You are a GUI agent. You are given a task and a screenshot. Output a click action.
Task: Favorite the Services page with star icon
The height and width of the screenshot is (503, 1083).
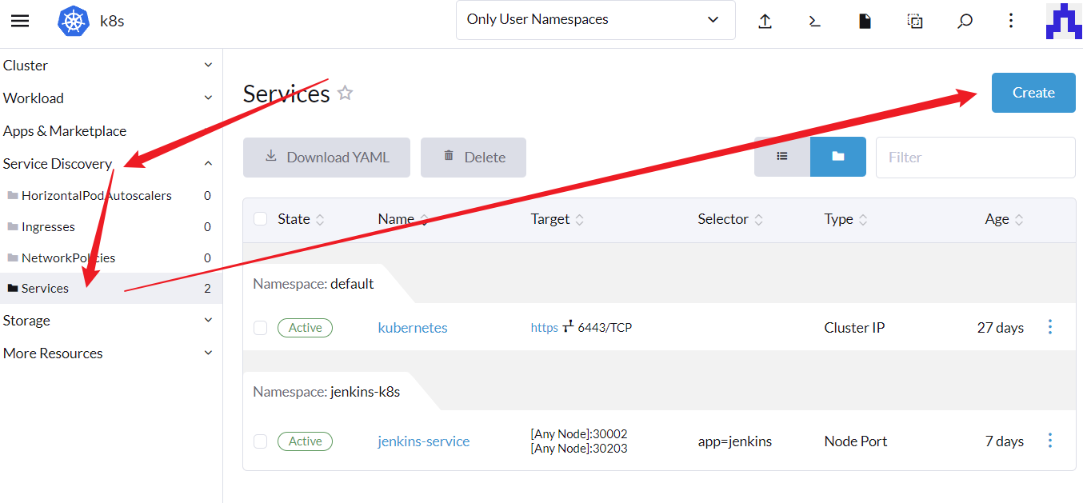(345, 94)
